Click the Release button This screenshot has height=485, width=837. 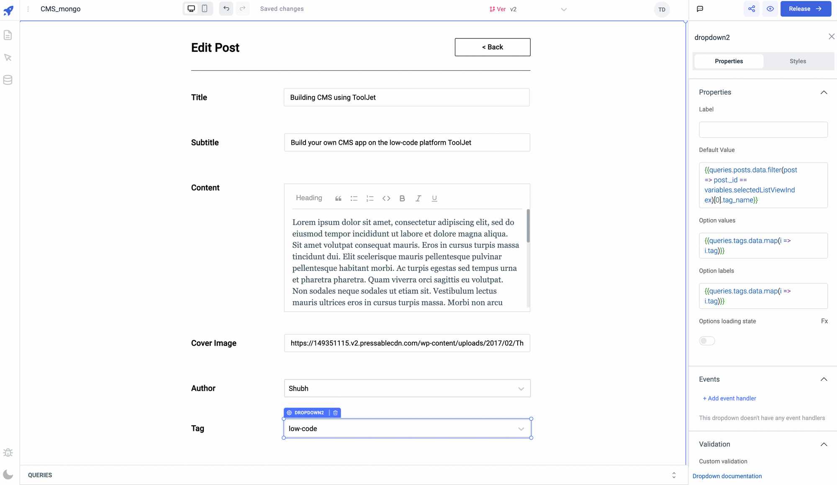click(805, 9)
